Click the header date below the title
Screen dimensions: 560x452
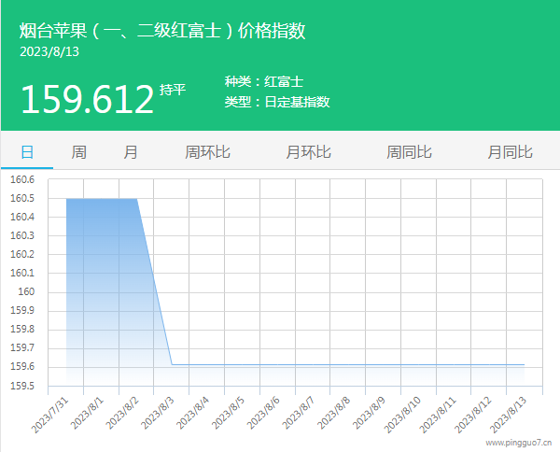pos(49,51)
